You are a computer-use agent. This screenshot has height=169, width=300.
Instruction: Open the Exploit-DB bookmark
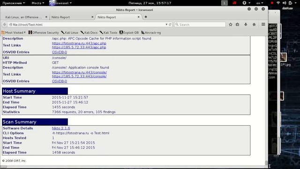(129, 32)
